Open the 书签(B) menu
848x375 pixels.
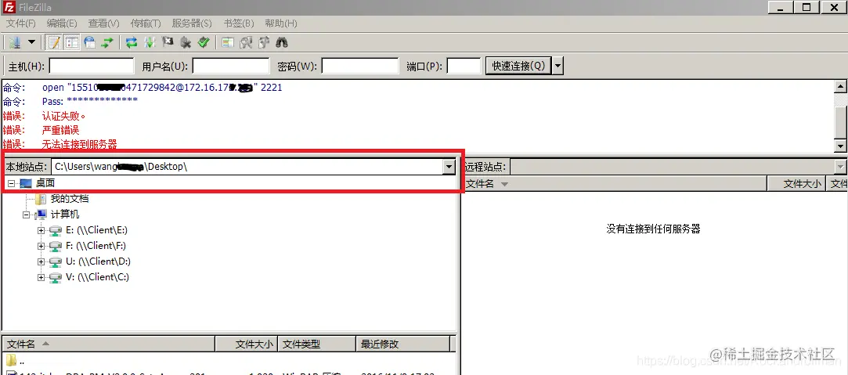click(239, 23)
